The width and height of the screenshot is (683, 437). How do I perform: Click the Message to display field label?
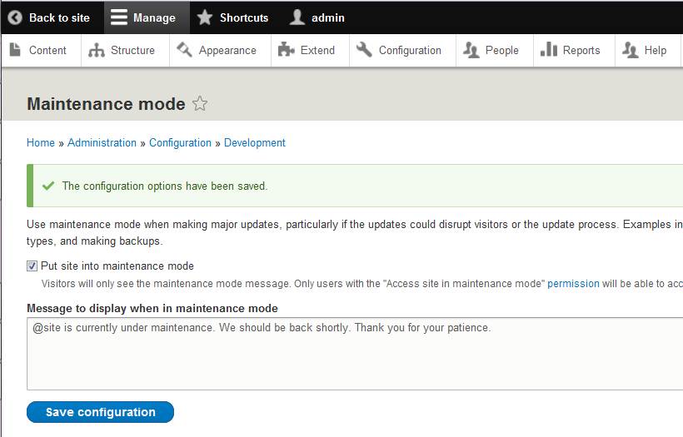(x=152, y=309)
